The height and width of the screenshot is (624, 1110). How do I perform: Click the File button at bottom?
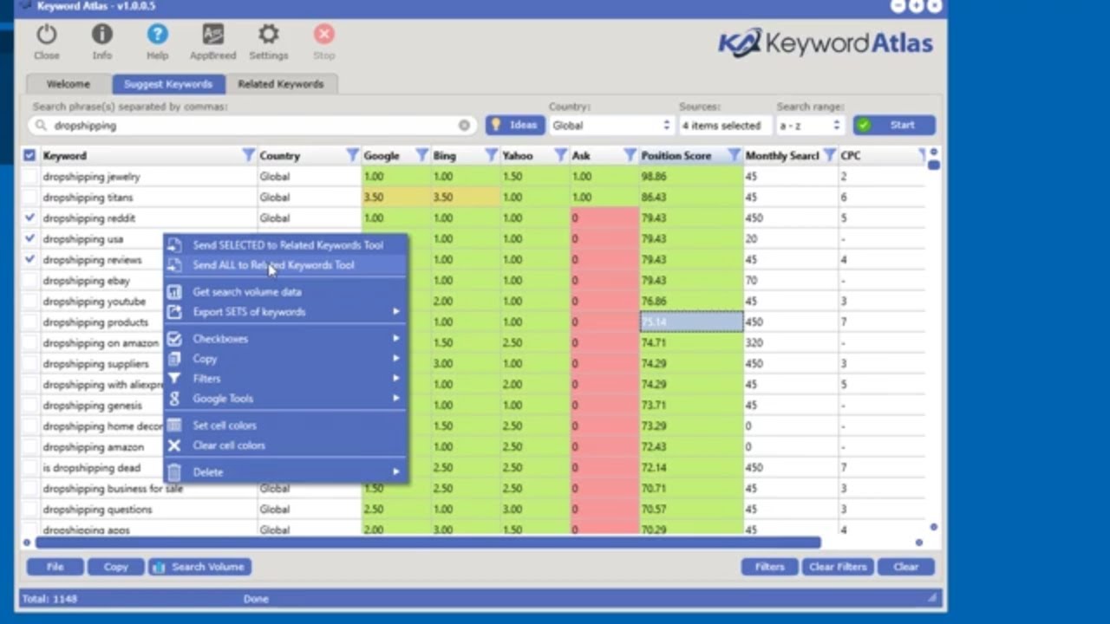55,567
